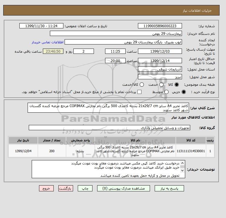Click the remaining days field showing 2
226x218 pixels.
tap(84, 51)
